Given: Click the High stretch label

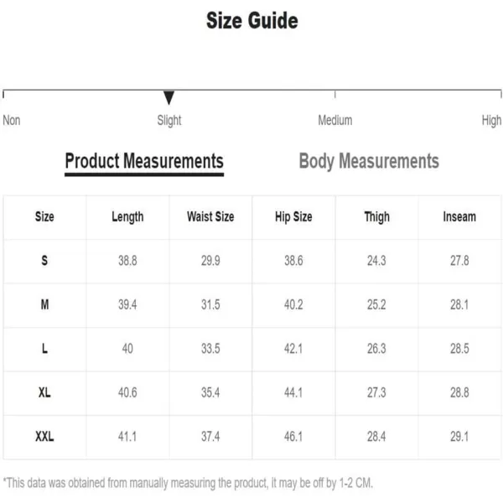Looking at the screenshot, I should coord(491,121).
